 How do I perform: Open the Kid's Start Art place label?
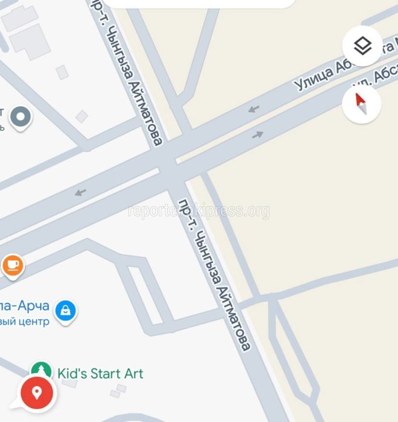point(100,374)
